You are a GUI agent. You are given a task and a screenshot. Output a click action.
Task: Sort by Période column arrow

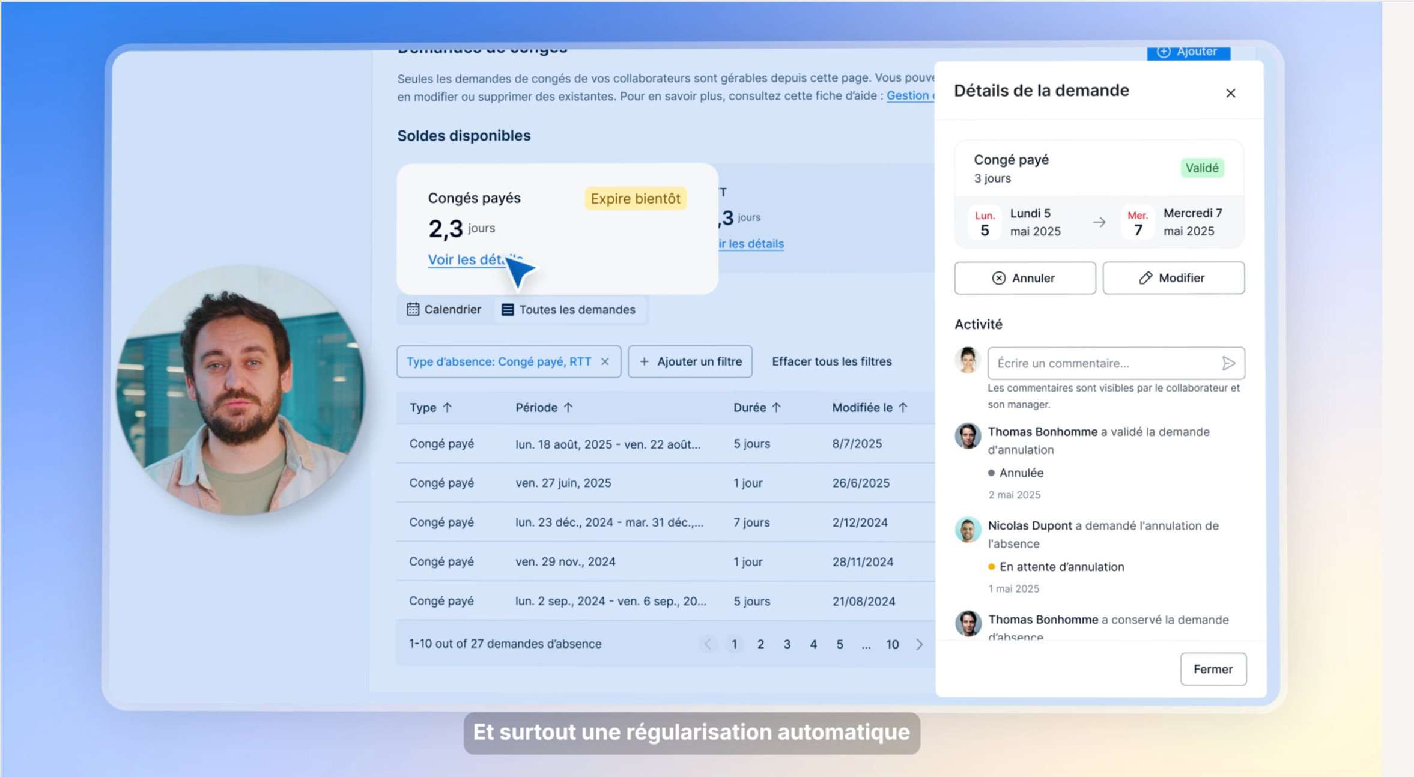[568, 407]
